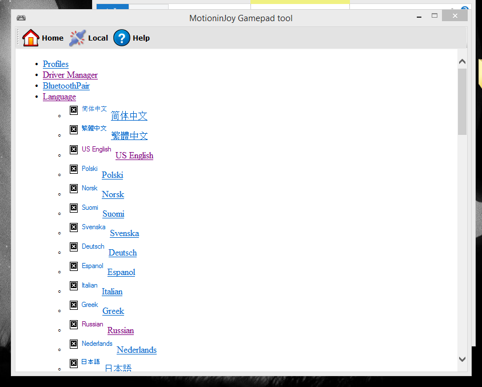Maximize the MotioninJoy Gamepad tool window

(435, 16)
